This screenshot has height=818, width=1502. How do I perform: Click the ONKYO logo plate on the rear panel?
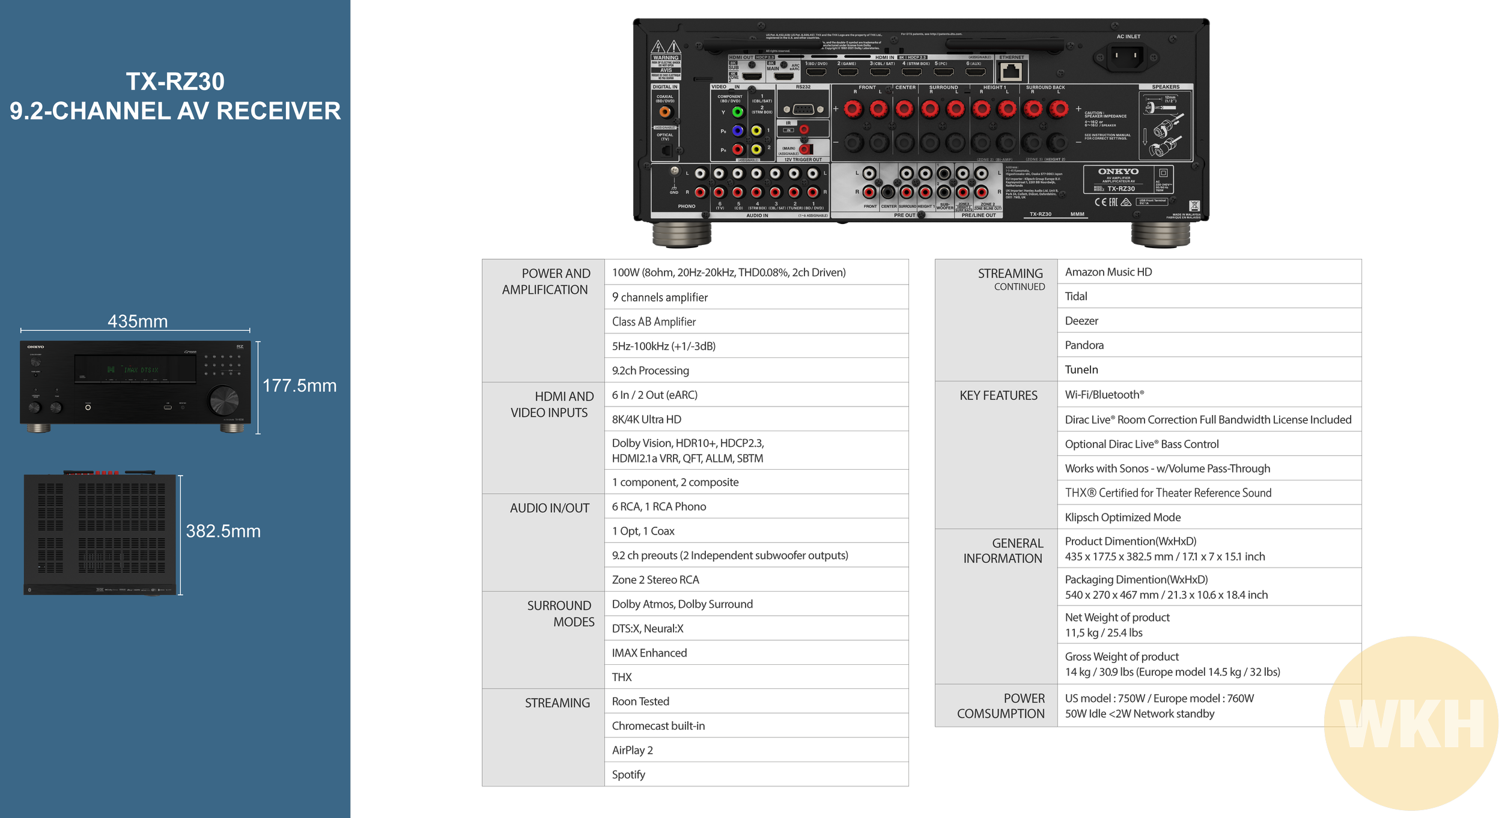pyautogui.click(x=1128, y=180)
